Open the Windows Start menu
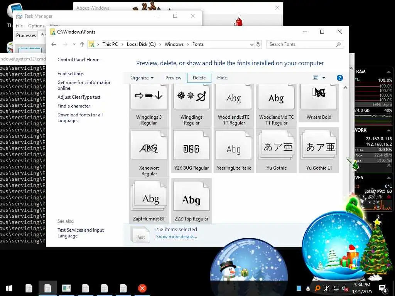Image resolution: width=395 pixels, height=296 pixels. [x=9, y=288]
